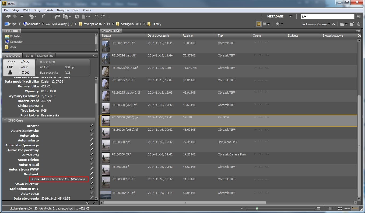This screenshot has height=213, width=365.
Task: Click the Go back arrow icon
Action: [8, 17]
